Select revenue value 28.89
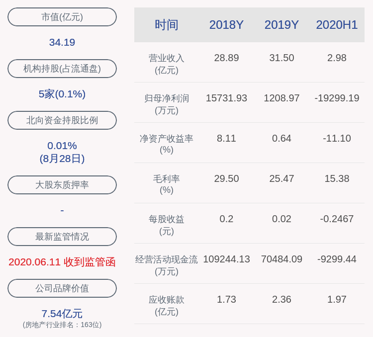This screenshot has width=373, height=337. (x=226, y=58)
